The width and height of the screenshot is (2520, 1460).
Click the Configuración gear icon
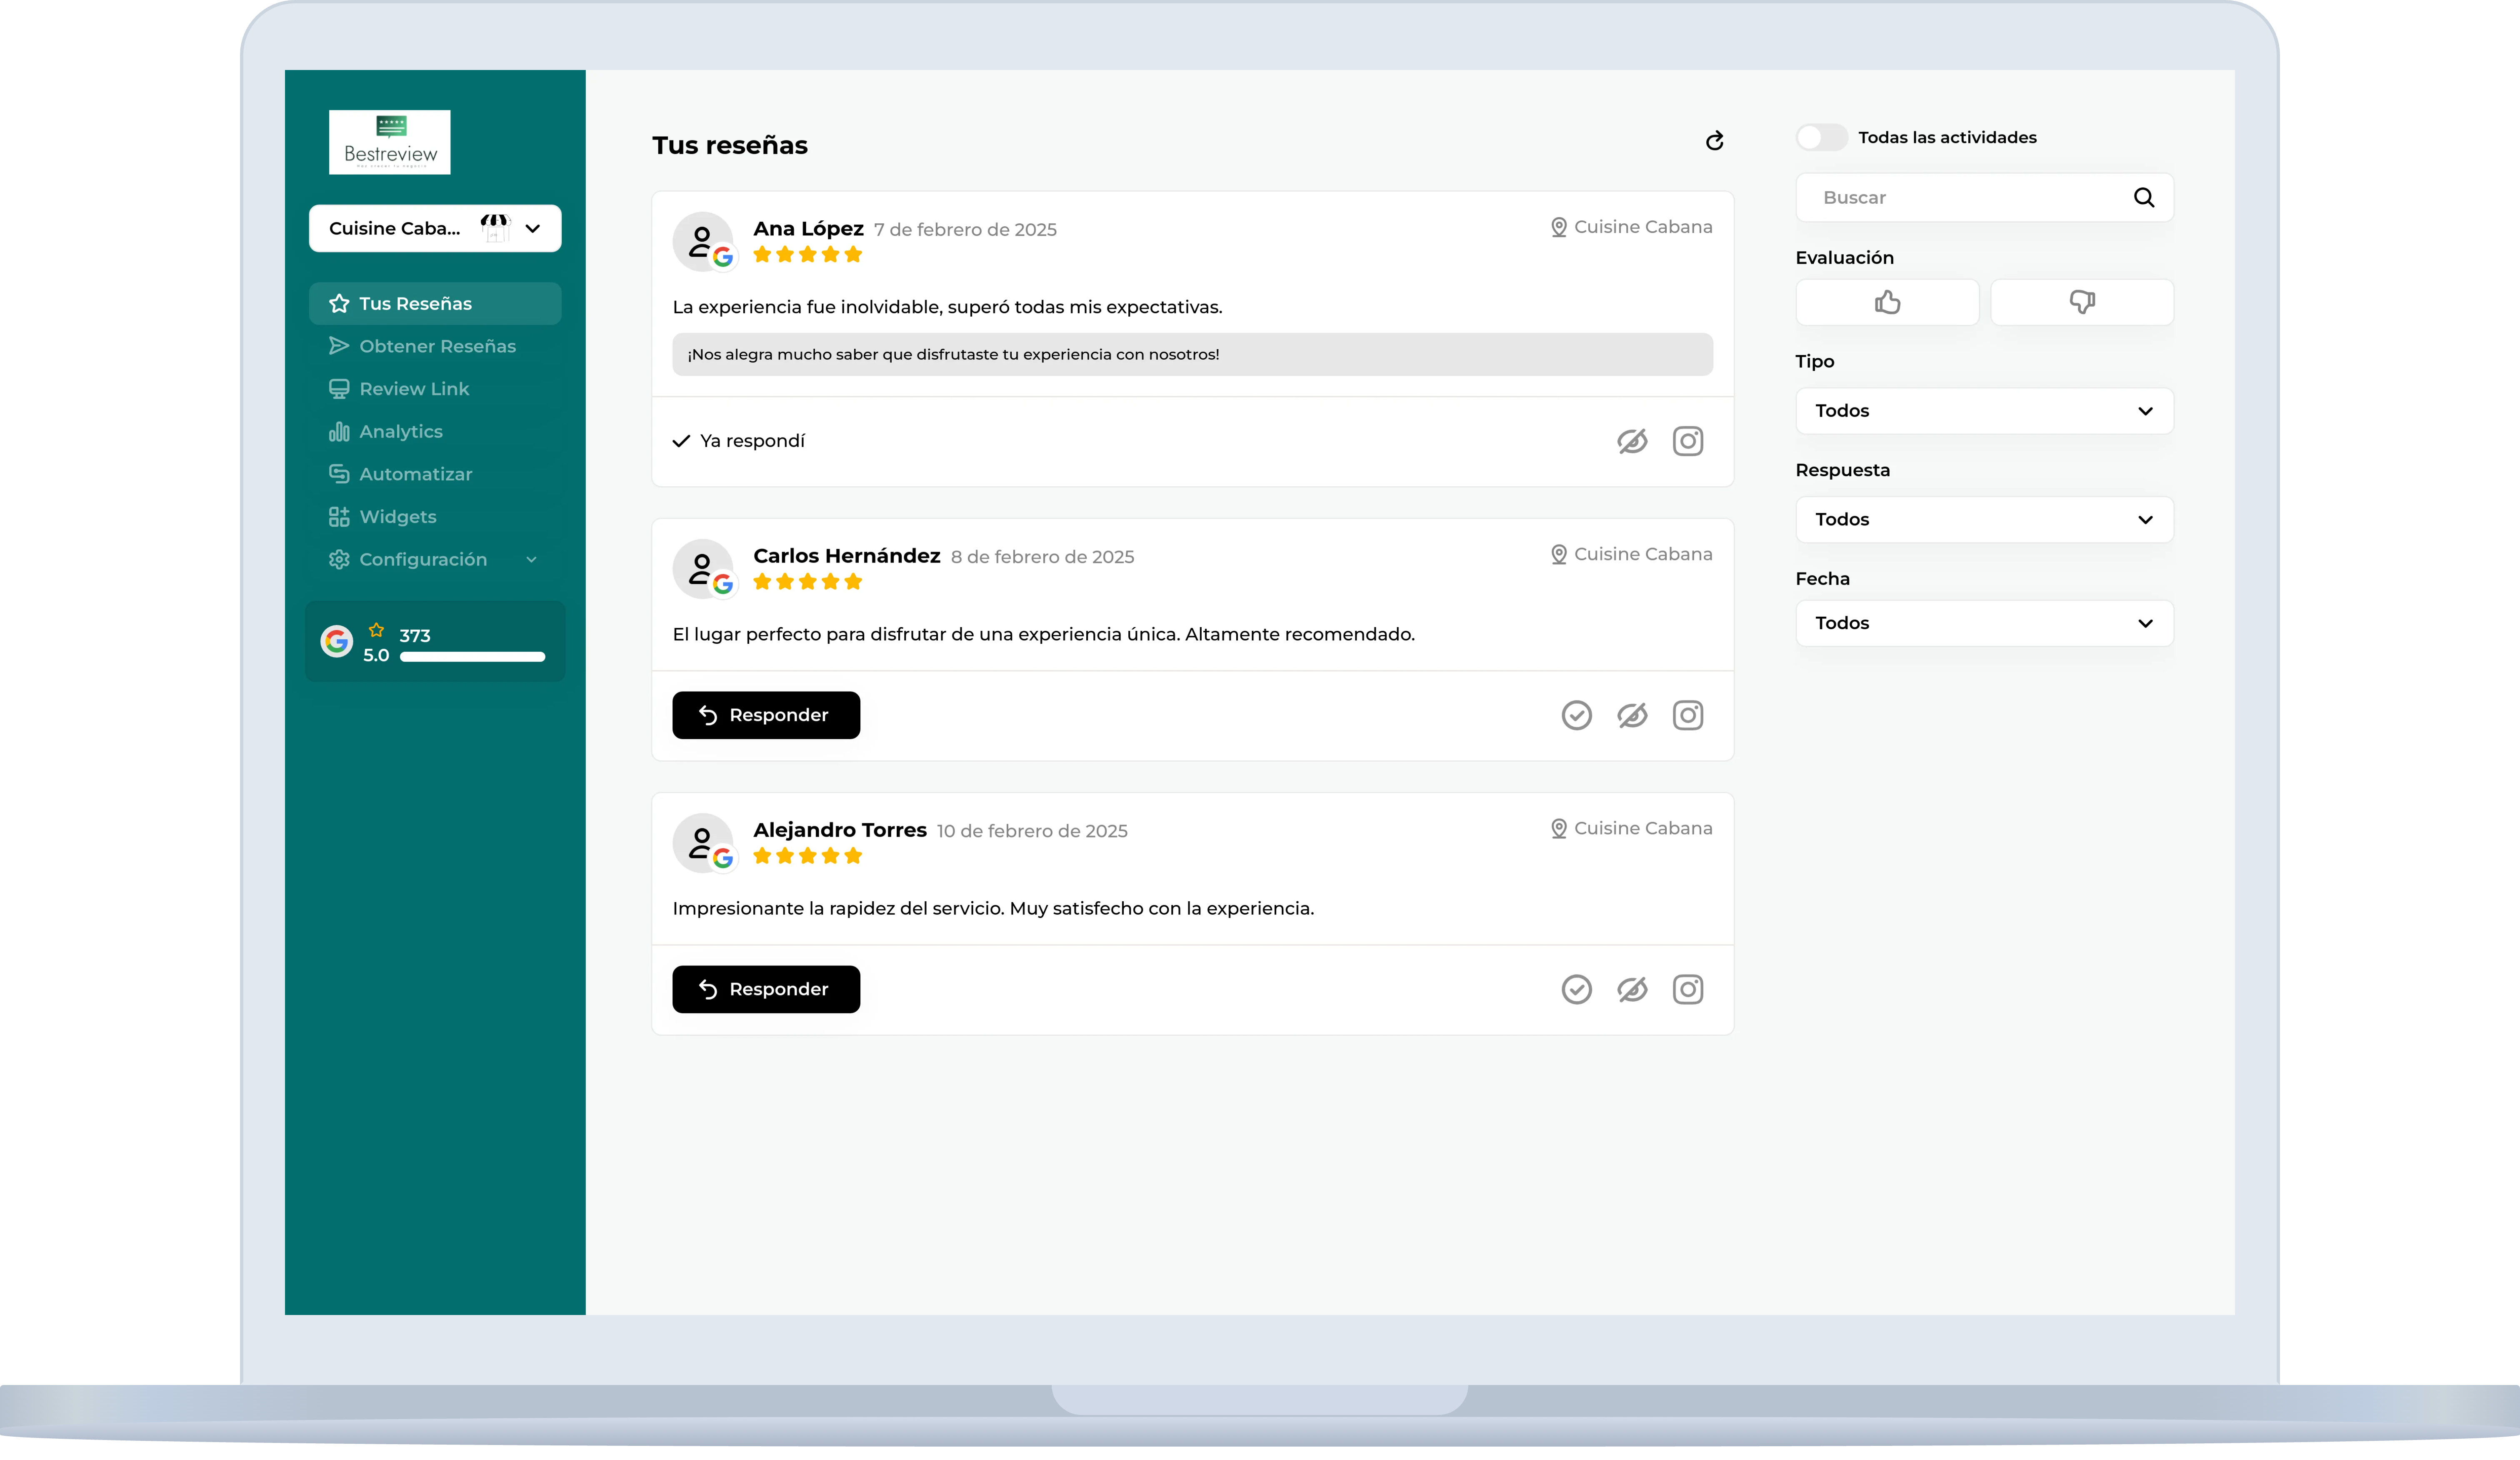pos(339,559)
